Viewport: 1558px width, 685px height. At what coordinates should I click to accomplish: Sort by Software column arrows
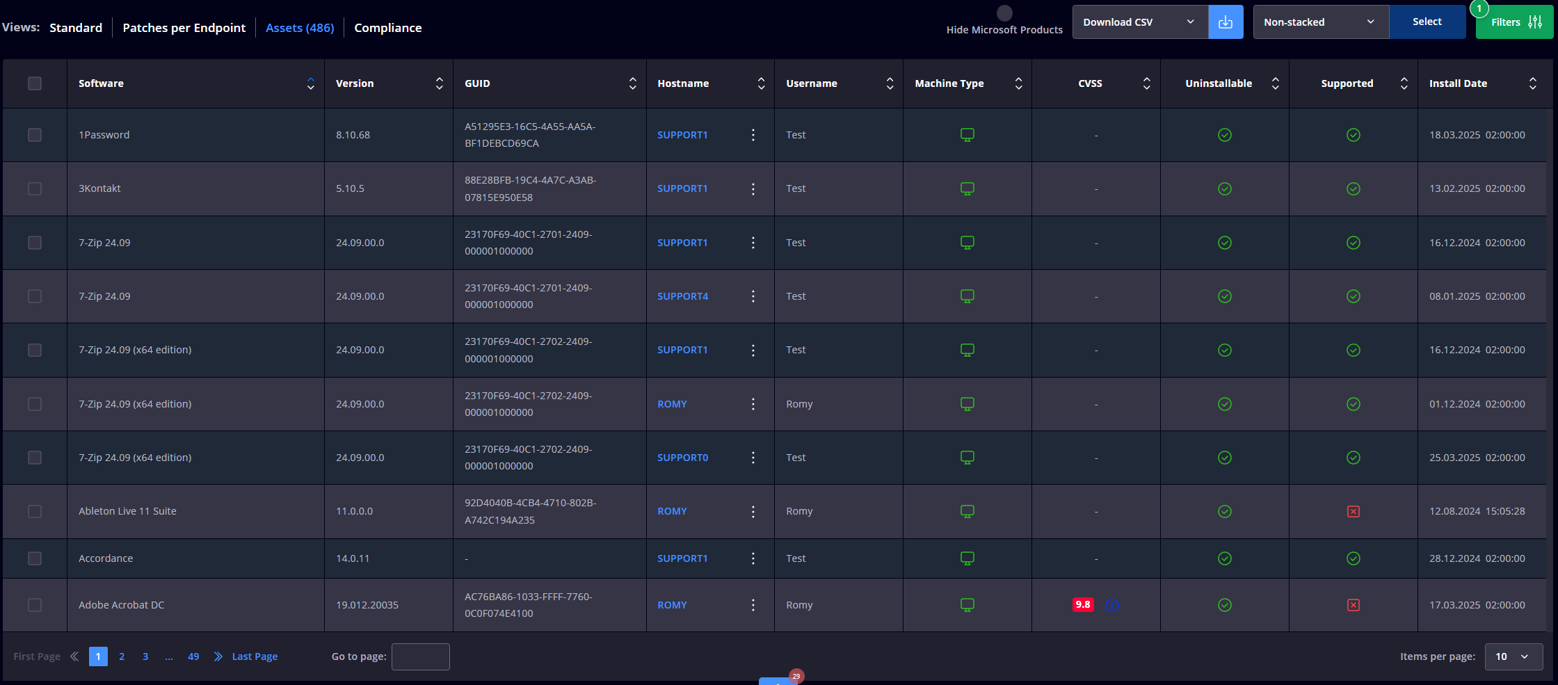click(311, 83)
